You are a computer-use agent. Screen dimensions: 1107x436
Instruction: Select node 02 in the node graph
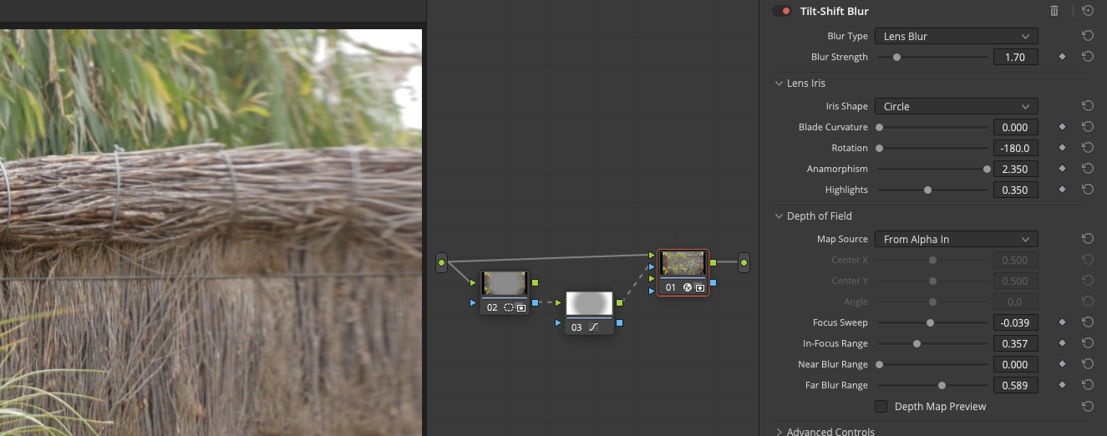point(505,293)
